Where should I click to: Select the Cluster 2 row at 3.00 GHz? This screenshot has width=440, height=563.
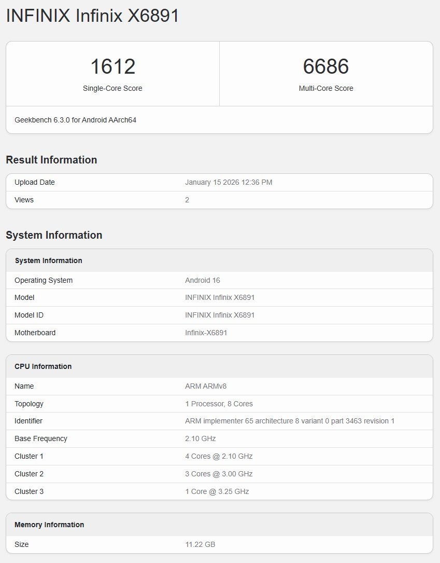coord(219,474)
